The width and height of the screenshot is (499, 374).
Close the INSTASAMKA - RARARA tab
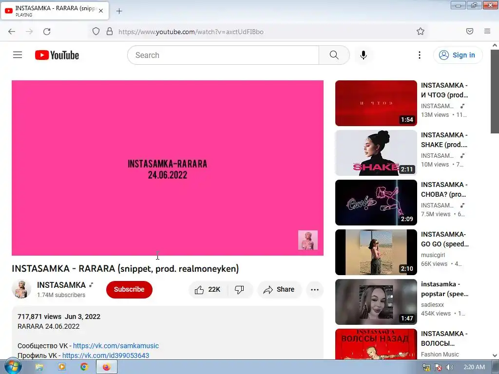(x=101, y=11)
